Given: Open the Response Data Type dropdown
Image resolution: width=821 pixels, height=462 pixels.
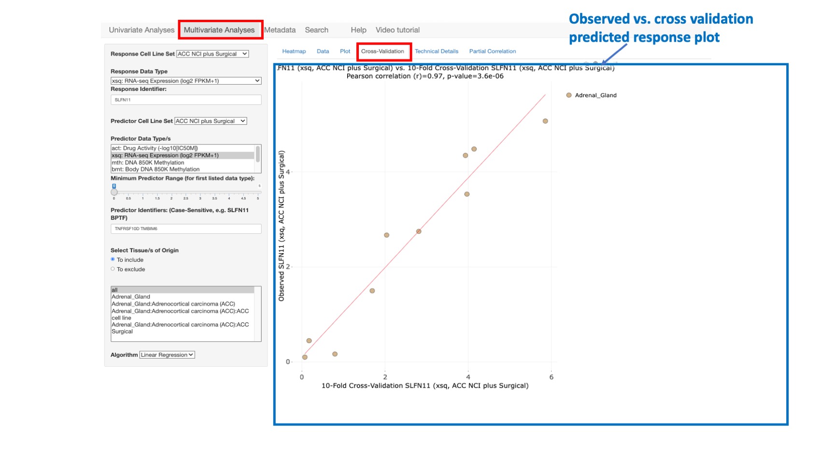Looking at the screenshot, I should click(x=185, y=80).
